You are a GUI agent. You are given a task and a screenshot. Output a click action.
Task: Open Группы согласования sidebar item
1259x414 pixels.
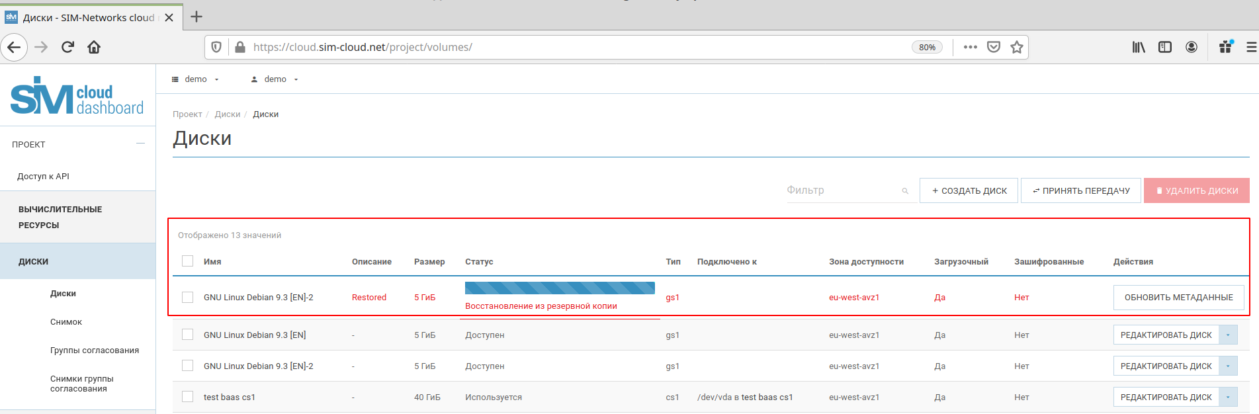point(95,351)
